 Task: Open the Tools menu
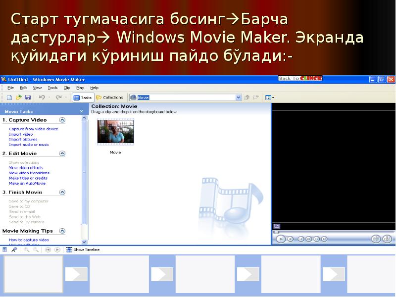52,88
